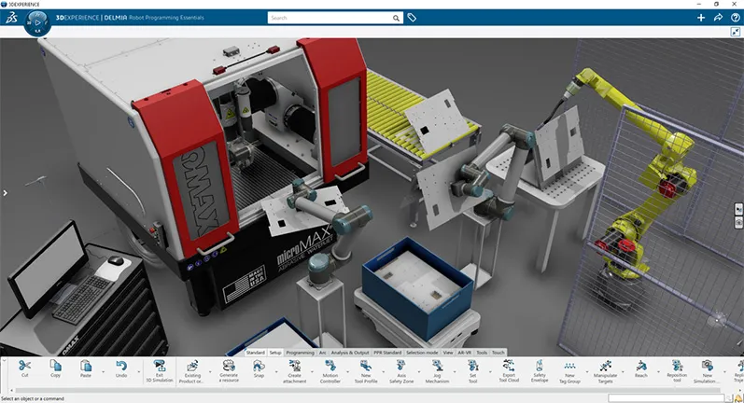The width and height of the screenshot is (744, 403).
Task: Collapse the action bar chevron
Action: pos(5,361)
